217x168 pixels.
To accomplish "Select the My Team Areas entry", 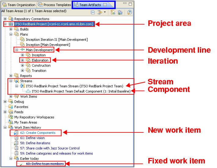I will [x=26, y=122].
